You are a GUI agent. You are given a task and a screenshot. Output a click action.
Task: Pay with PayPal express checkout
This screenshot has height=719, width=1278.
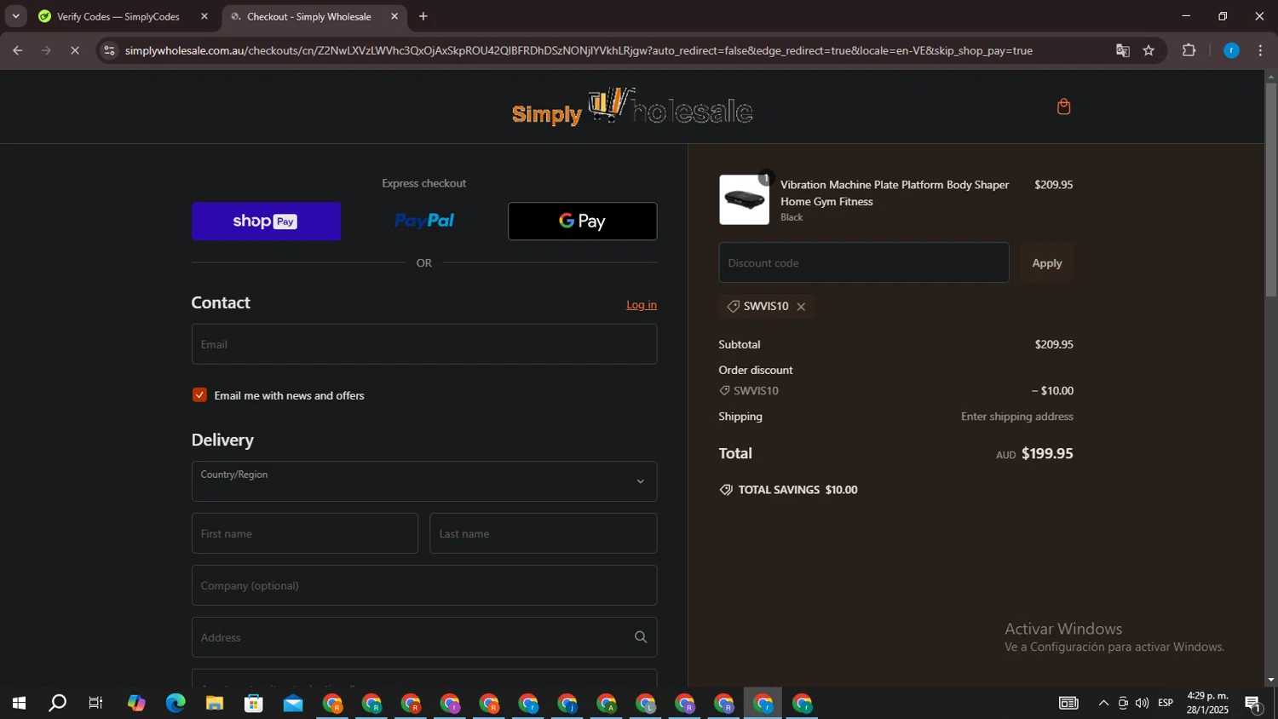point(424,221)
